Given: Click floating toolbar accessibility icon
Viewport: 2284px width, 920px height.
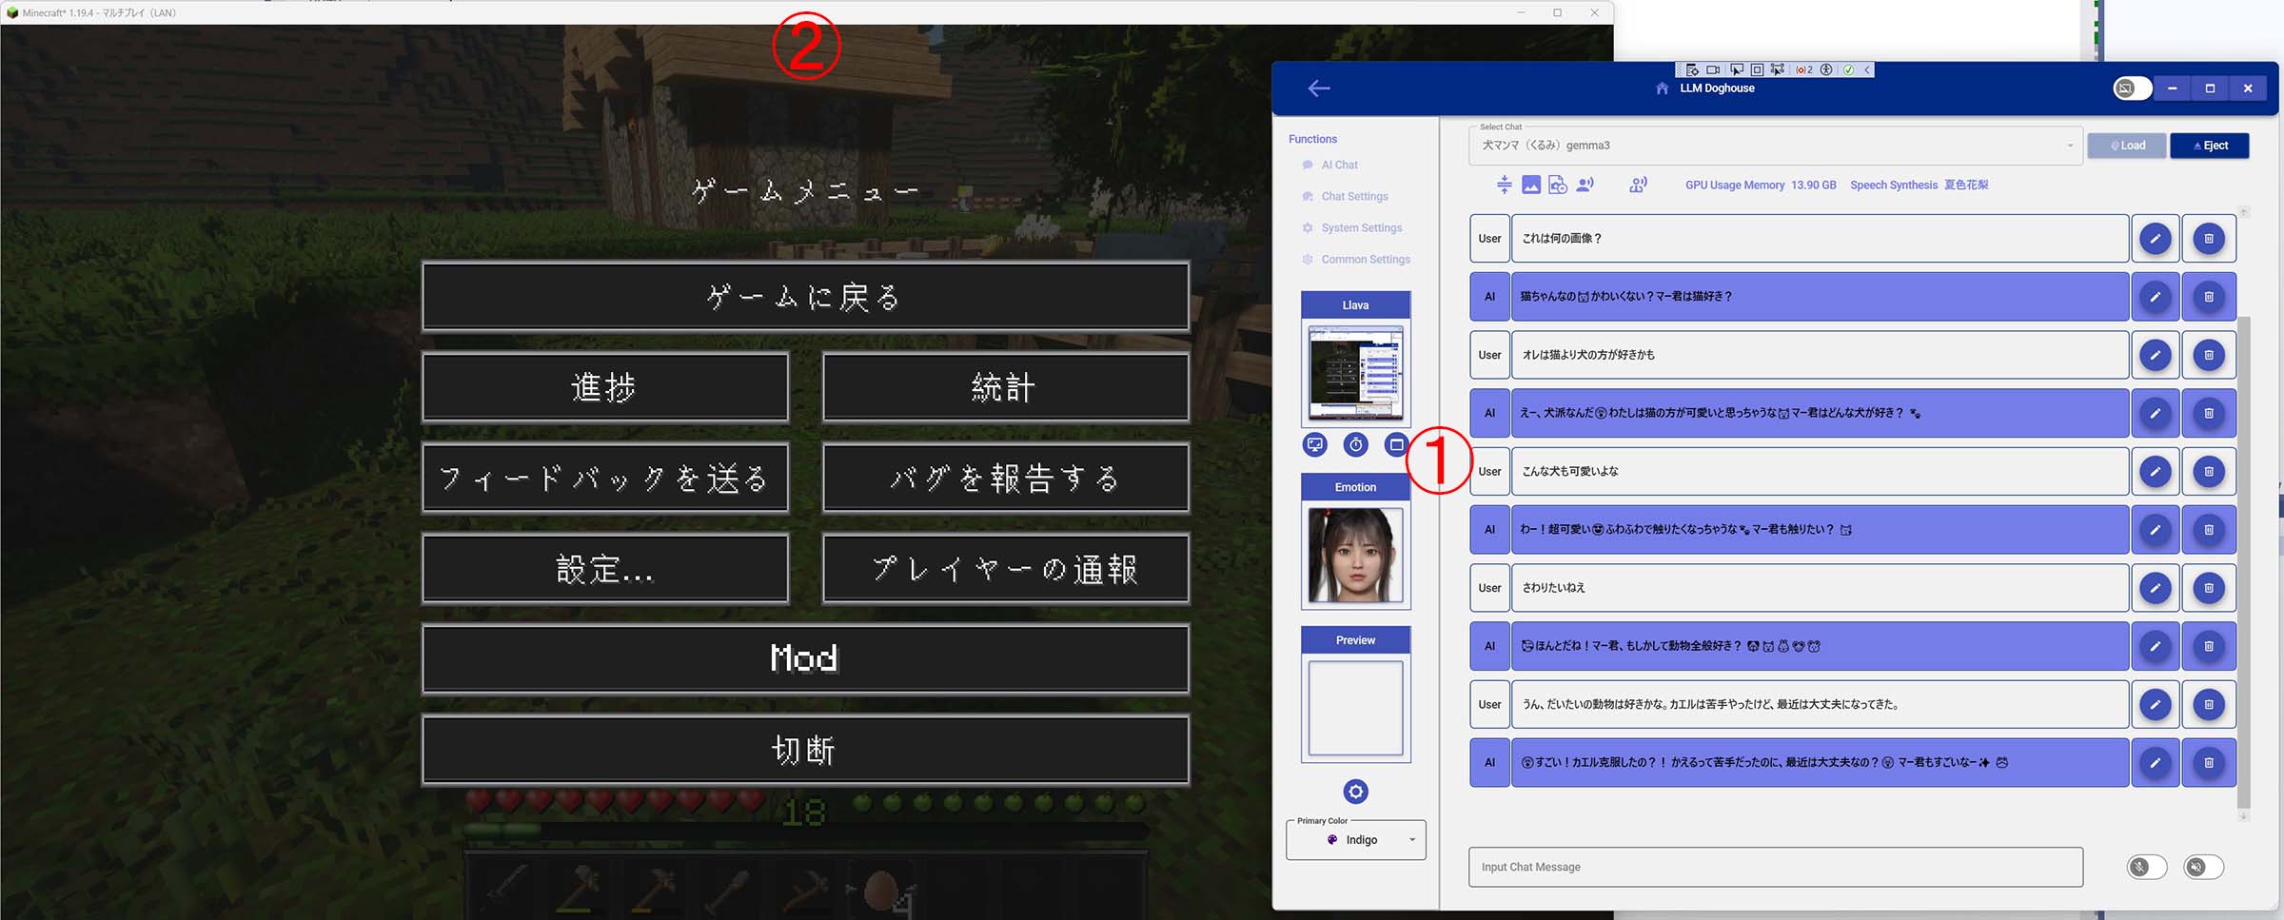Looking at the screenshot, I should 1826,69.
